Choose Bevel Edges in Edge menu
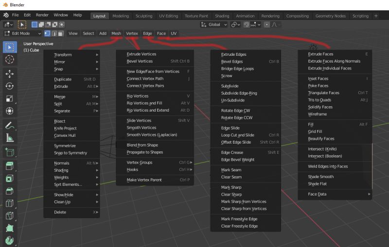The width and height of the screenshot is (389, 247). (246, 61)
